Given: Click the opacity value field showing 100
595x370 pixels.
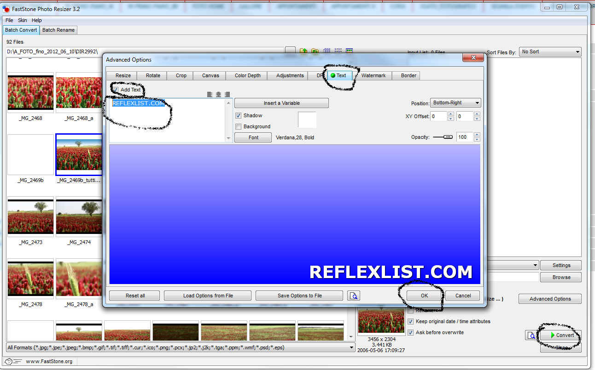Looking at the screenshot, I should [465, 137].
